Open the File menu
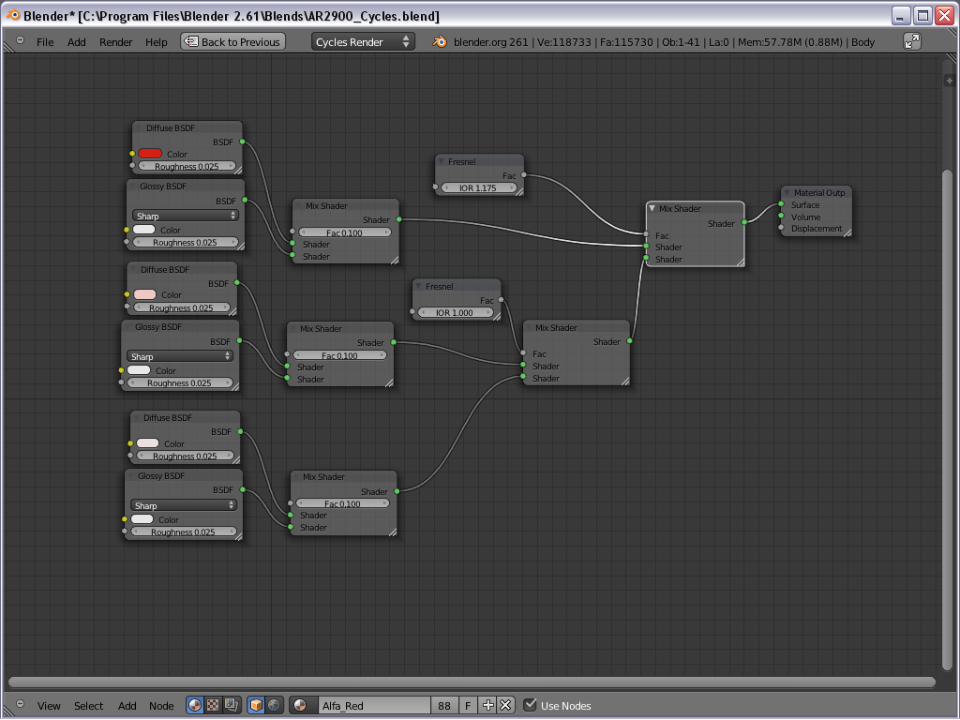Screen dimensions: 960x720 pos(45,41)
